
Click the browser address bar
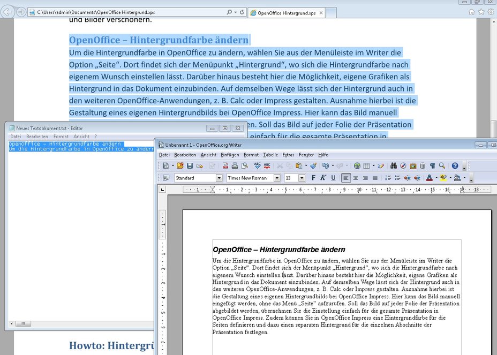[130, 12]
